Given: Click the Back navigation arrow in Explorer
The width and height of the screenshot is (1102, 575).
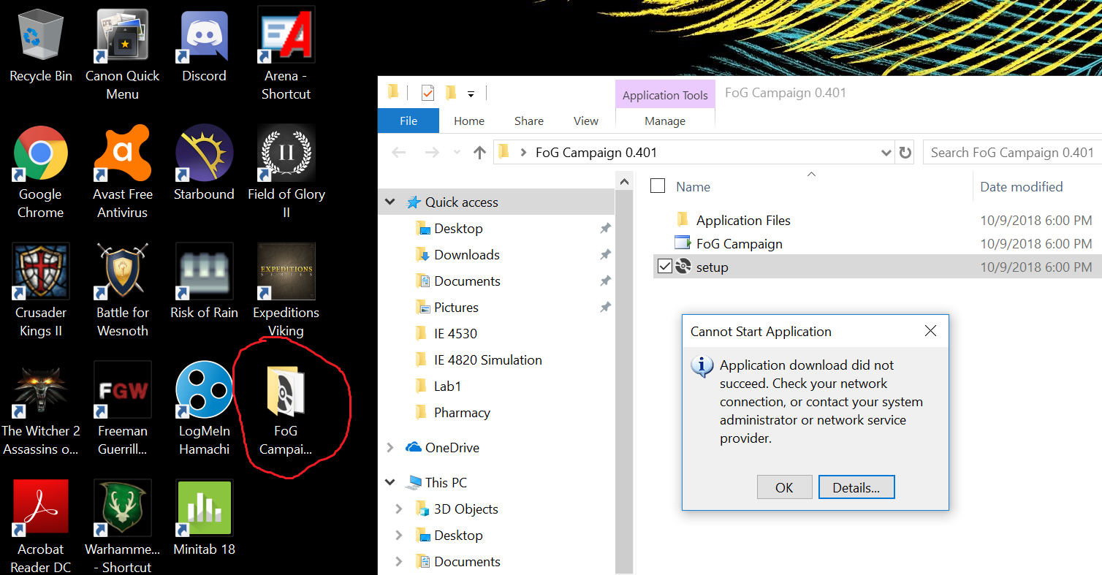Looking at the screenshot, I should click(398, 153).
